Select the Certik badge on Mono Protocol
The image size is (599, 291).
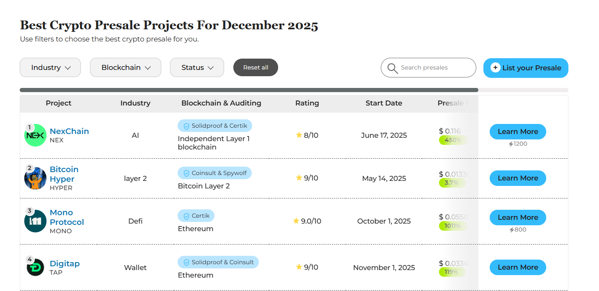point(196,215)
